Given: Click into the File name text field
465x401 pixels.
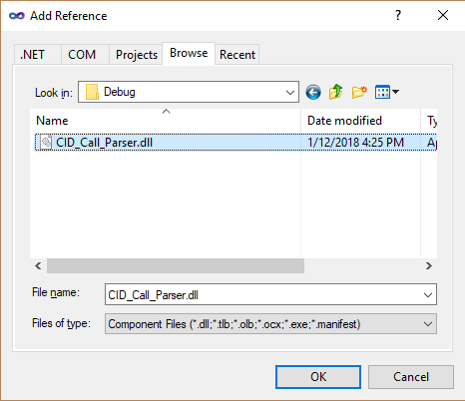Looking at the screenshot, I should (262, 294).
